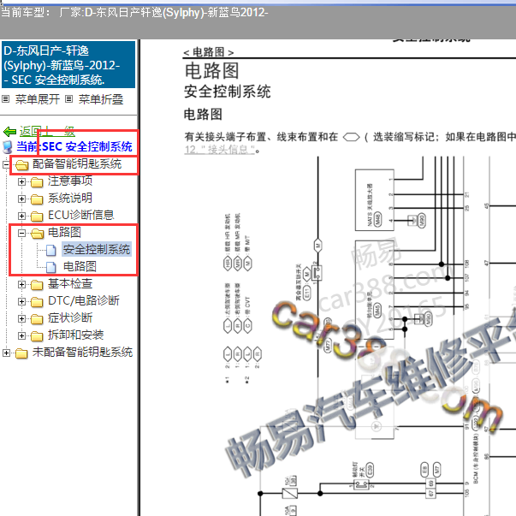Select the 拆卸和安装 tree item
Viewport: 516px width, 516px height.
[x=75, y=335]
